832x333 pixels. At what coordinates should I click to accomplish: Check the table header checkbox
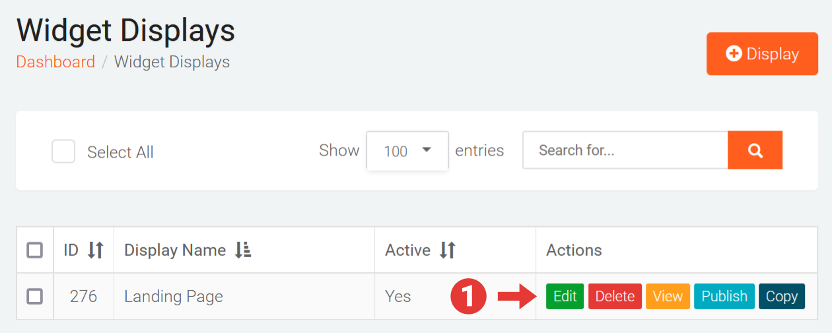(34, 251)
